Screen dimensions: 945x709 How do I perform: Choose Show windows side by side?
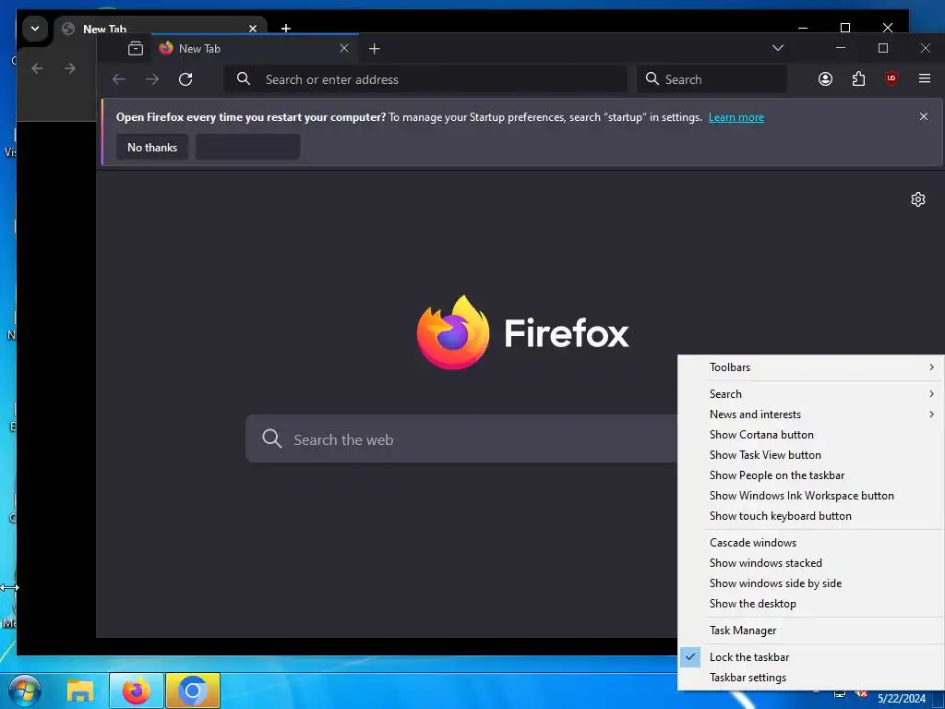[811, 583]
